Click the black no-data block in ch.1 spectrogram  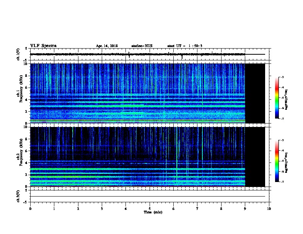(x=255, y=93)
